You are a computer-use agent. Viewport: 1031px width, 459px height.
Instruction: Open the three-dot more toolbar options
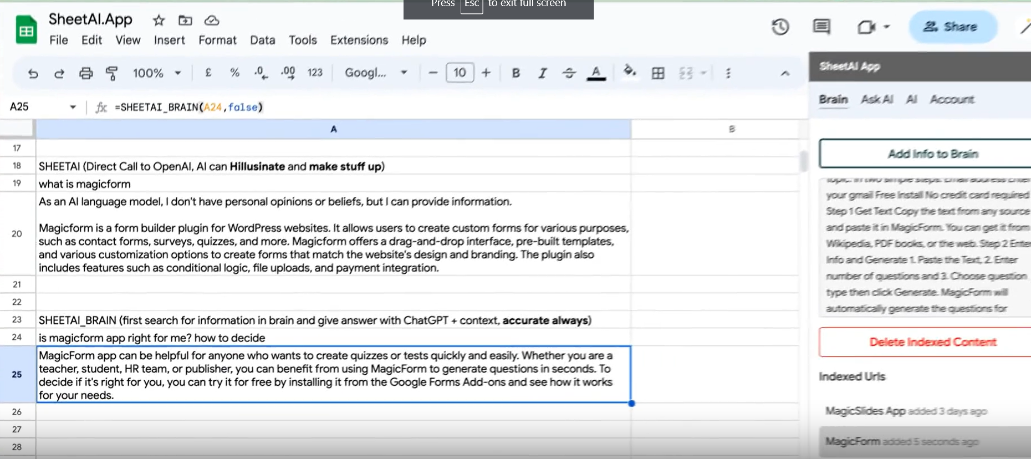728,73
